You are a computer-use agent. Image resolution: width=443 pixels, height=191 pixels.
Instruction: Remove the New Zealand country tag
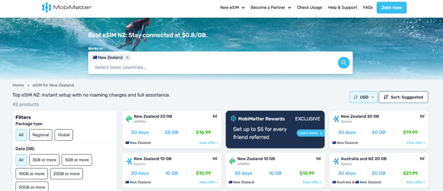tap(127, 57)
